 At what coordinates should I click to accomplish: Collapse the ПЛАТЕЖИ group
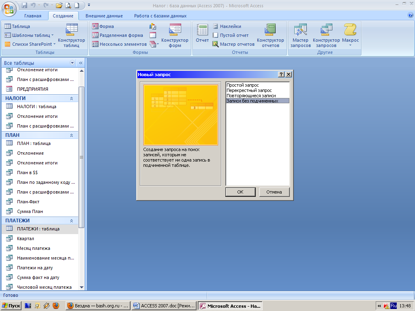[71, 221]
